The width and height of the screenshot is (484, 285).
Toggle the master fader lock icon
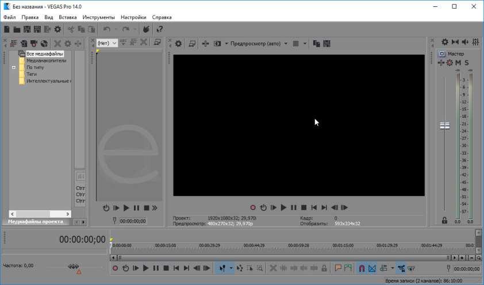(x=444, y=220)
